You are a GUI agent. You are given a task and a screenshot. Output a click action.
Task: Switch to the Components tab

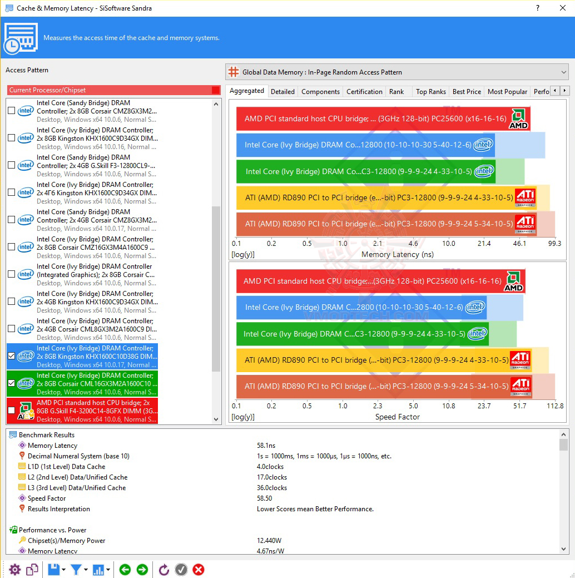tap(321, 91)
